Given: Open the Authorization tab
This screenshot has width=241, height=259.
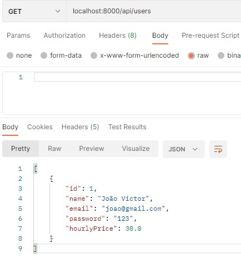Looking at the screenshot, I should click(x=64, y=35).
